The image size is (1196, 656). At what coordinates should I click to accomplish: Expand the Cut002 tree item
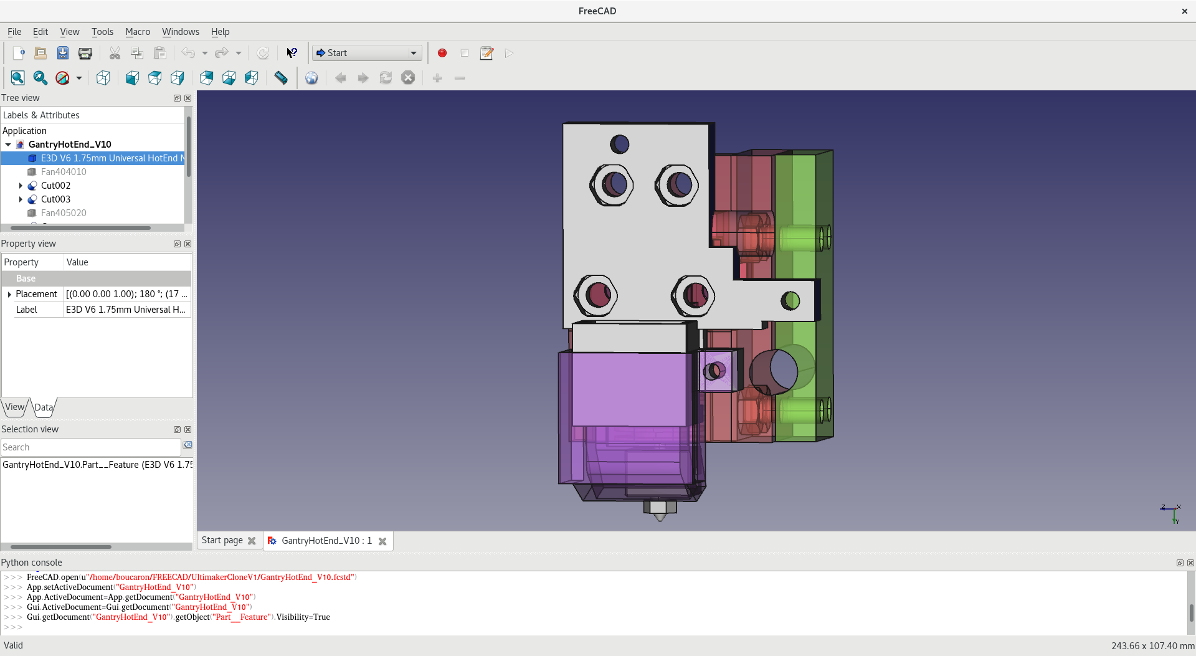21,186
